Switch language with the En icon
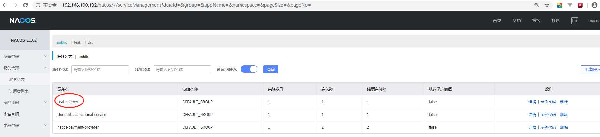 [x=575, y=20]
